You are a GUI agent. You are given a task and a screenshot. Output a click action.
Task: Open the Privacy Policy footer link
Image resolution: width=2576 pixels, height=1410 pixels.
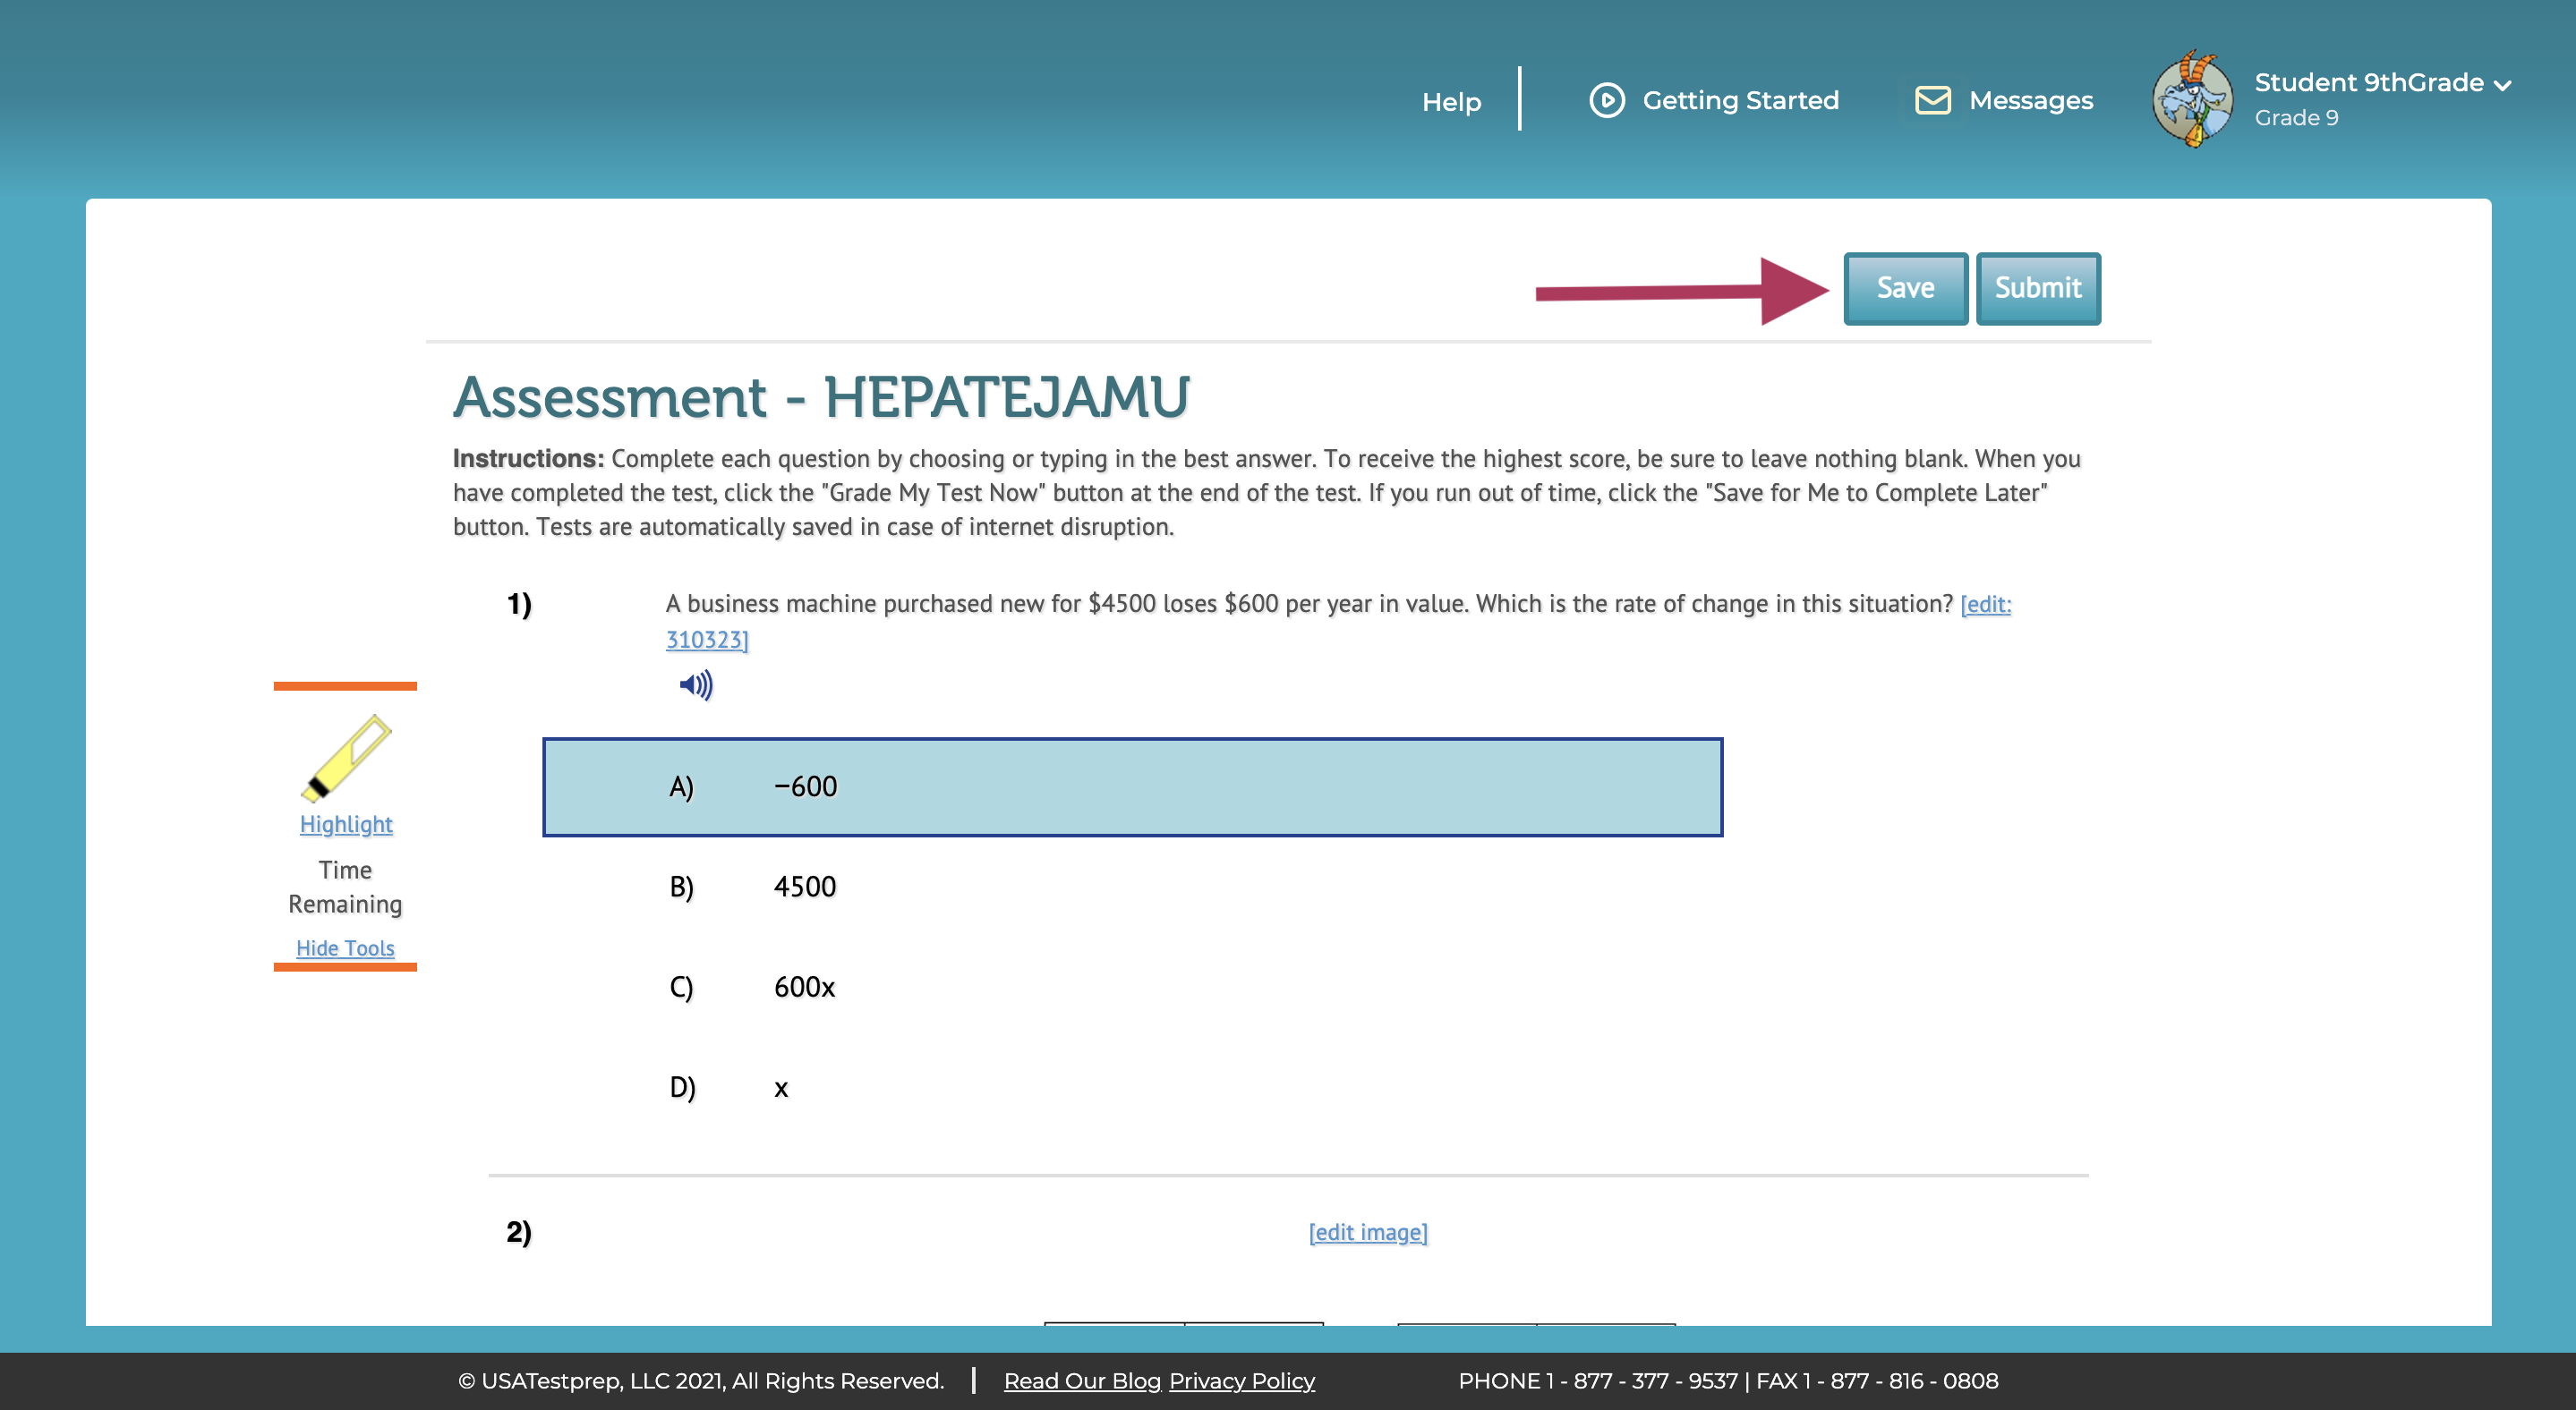point(1242,1381)
